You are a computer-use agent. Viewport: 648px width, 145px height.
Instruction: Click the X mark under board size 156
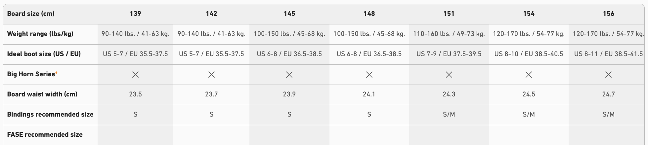pyautogui.click(x=608, y=75)
